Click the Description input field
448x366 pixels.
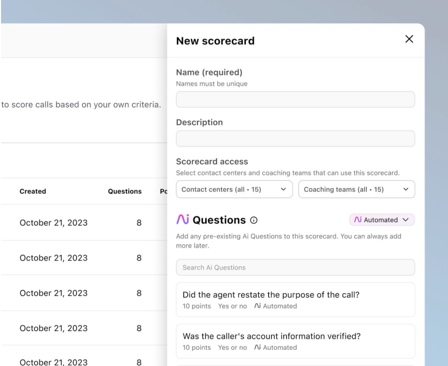click(295, 139)
